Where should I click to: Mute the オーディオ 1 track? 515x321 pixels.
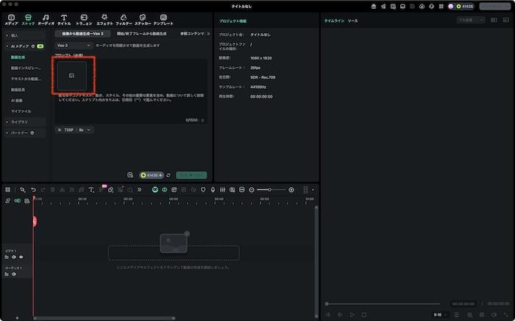tap(13, 274)
